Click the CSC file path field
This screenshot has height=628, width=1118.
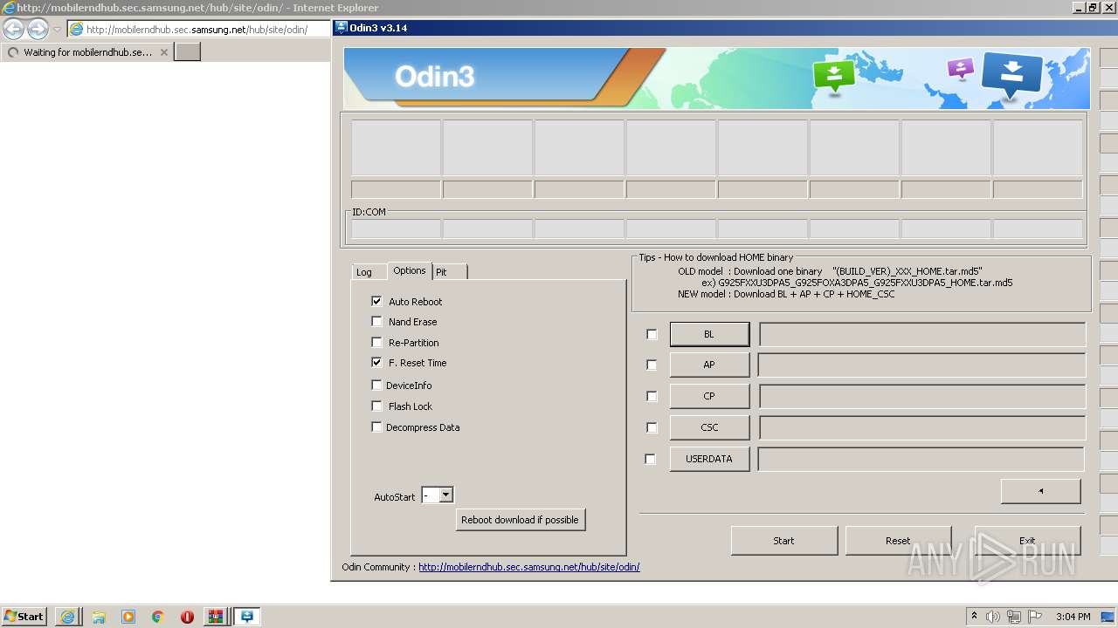pos(922,427)
